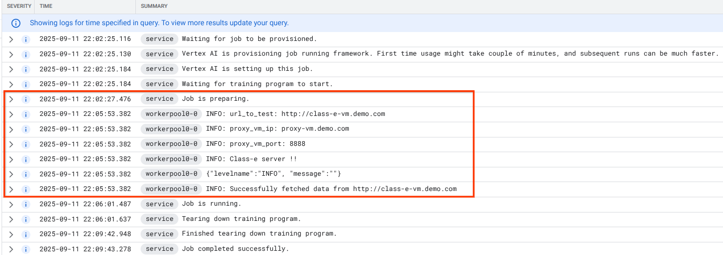Expand the 'Finished tearing down training program' entry
The image size is (723, 255).
point(11,234)
